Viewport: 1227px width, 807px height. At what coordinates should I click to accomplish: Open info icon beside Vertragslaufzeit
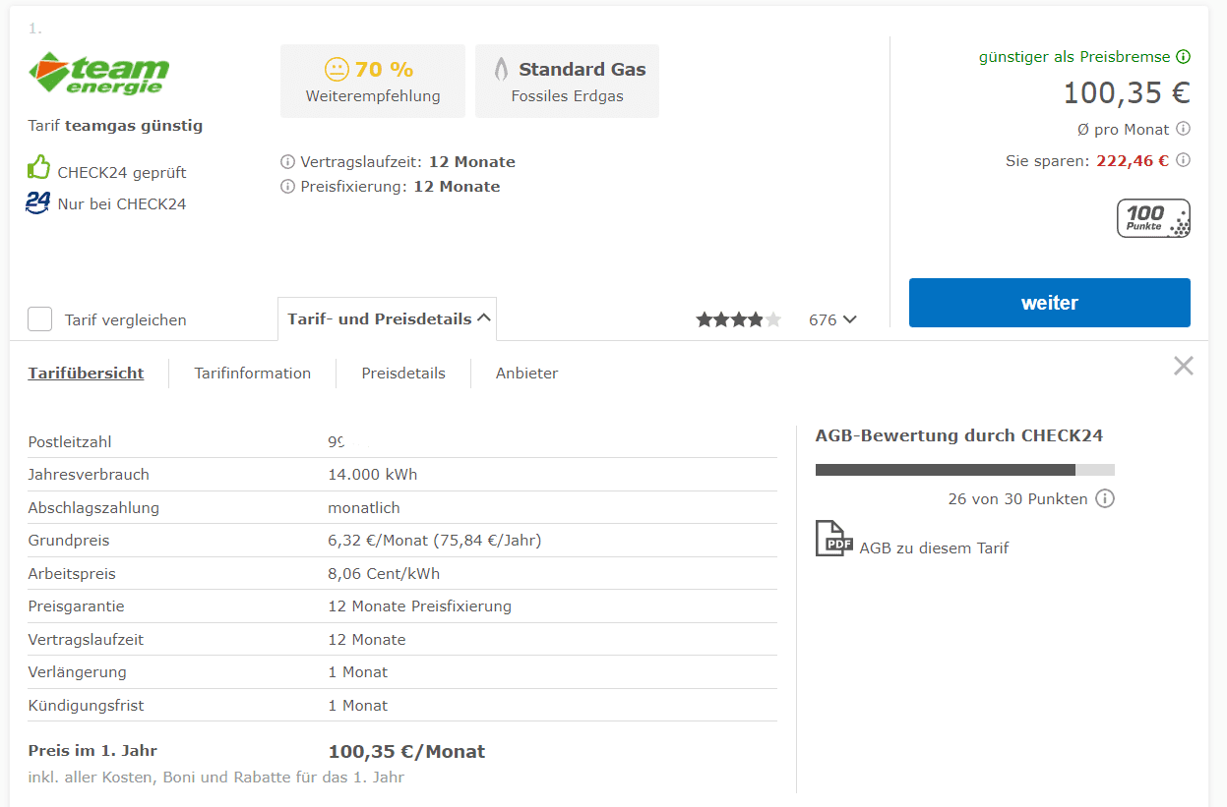coord(287,161)
